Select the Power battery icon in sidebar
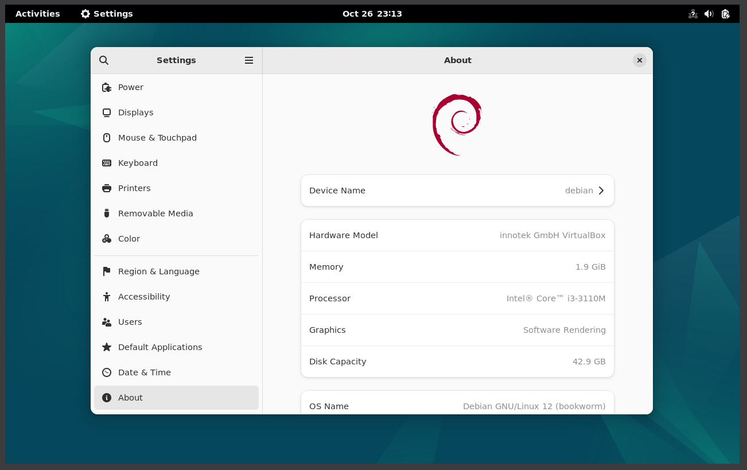Screen dimensions: 747x470 [106, 87]
